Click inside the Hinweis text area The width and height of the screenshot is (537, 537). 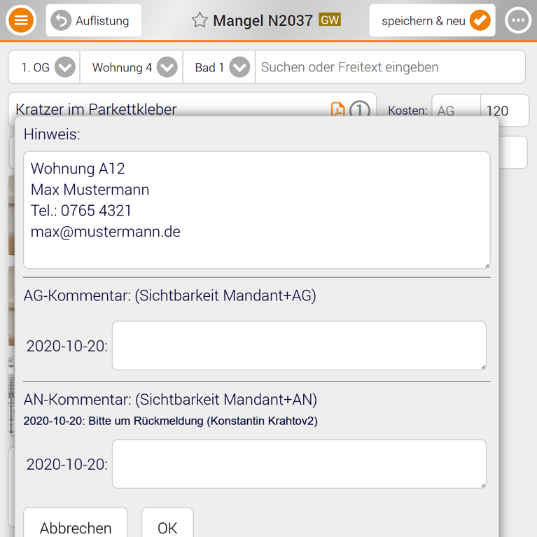[256, 210]
